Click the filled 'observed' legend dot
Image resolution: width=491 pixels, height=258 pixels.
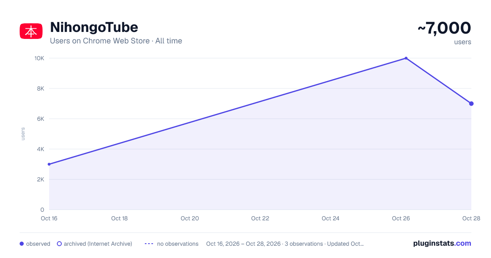(22, 244)
